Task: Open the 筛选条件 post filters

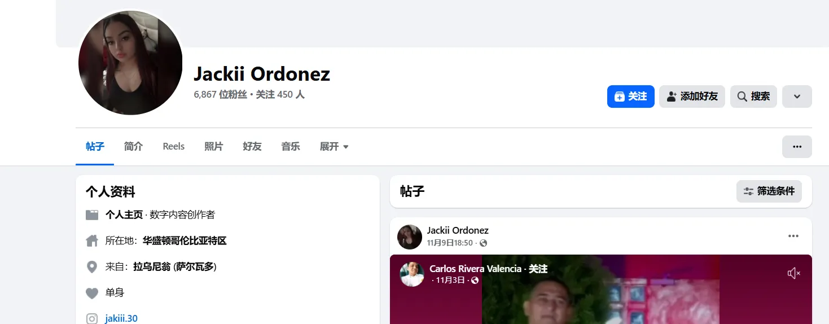Action: pos(769,191)
